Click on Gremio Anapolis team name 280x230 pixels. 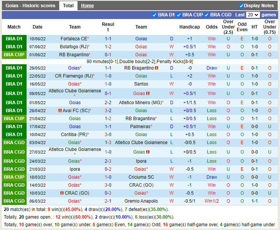click(141, 201)
